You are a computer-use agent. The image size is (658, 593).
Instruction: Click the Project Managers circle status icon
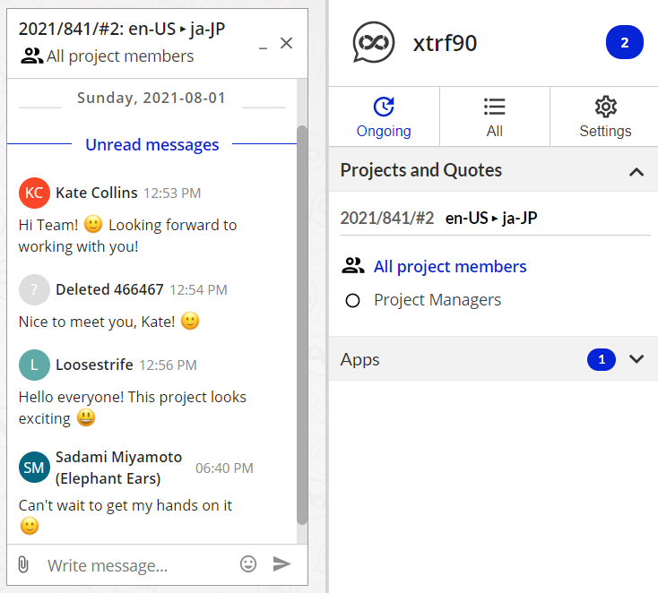(352, 300)
